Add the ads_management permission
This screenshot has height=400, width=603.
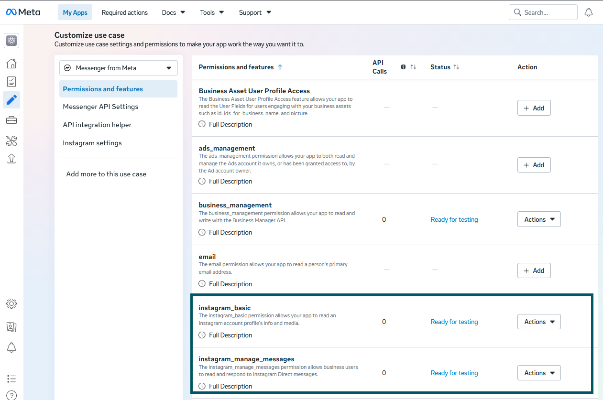coord(534,165)
